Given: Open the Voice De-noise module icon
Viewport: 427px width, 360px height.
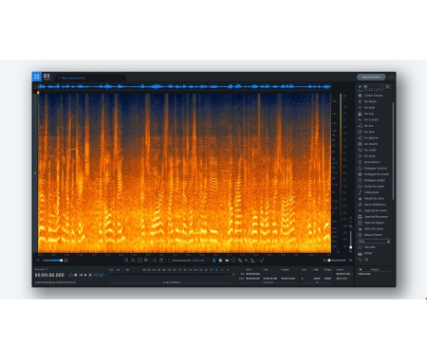Looking at the screenshot, I should point(360,229).
